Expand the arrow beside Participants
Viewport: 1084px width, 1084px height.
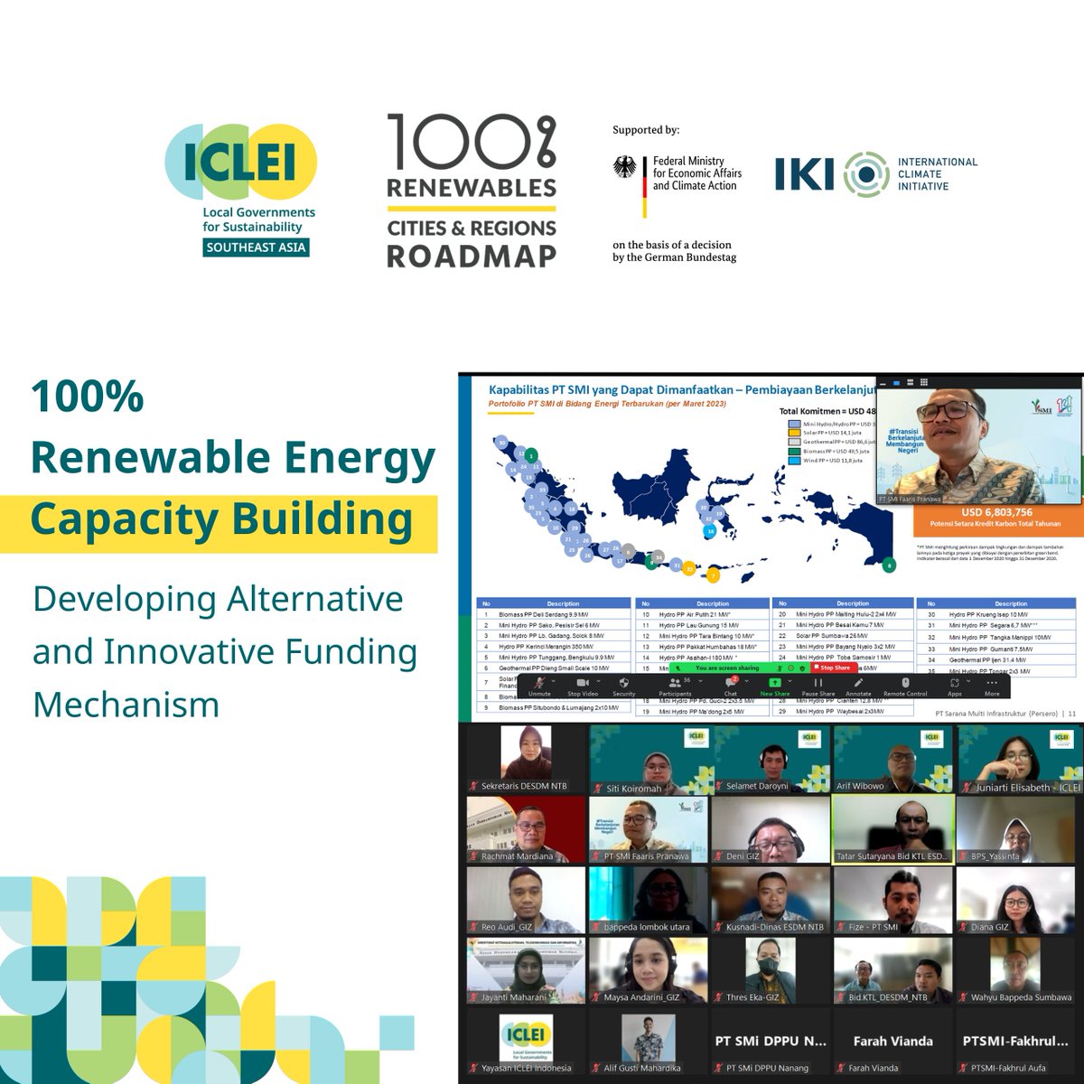coord(701,681)
